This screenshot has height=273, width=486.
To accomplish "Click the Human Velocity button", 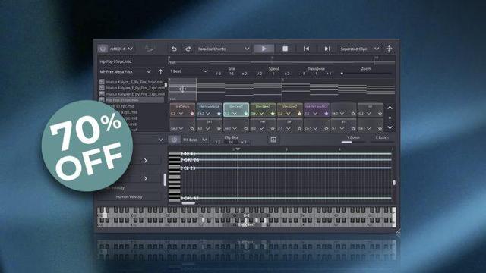I will (129, 197).
